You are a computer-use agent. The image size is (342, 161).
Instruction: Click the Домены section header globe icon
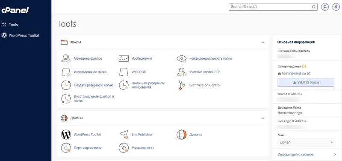[x=64, y=118]
